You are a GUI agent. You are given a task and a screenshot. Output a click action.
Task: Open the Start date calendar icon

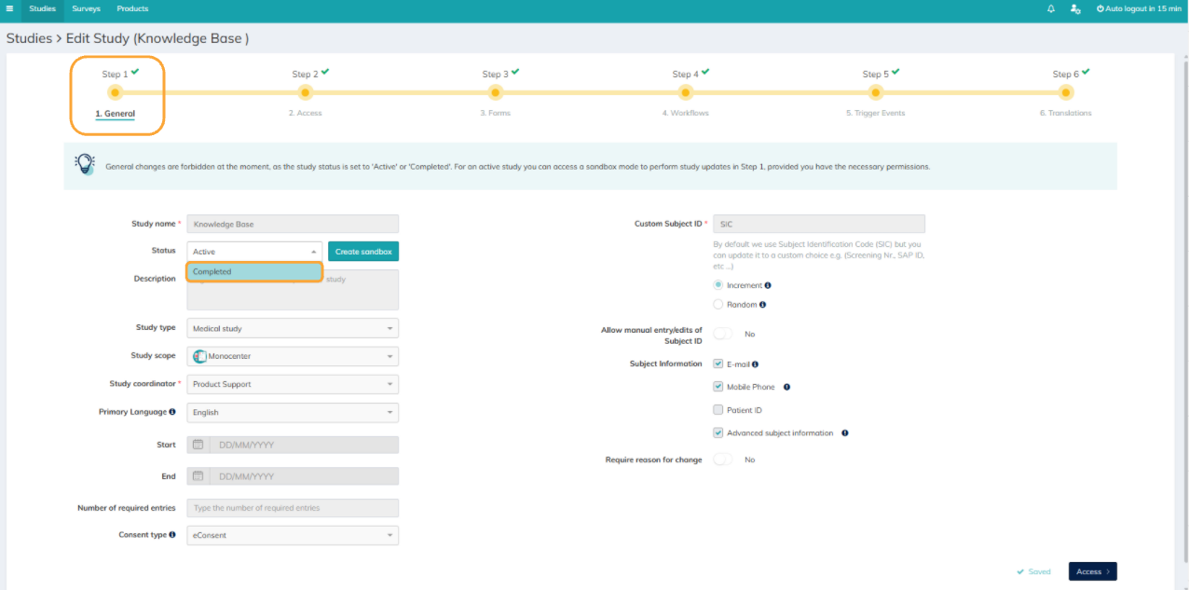click(x=198, y=446)
